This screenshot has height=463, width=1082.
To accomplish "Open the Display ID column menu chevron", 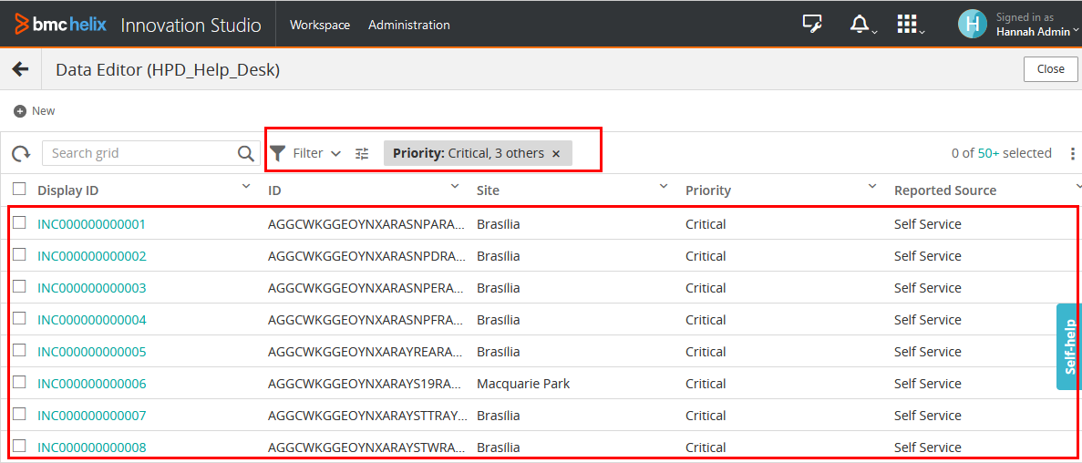I will click(245, 187).
